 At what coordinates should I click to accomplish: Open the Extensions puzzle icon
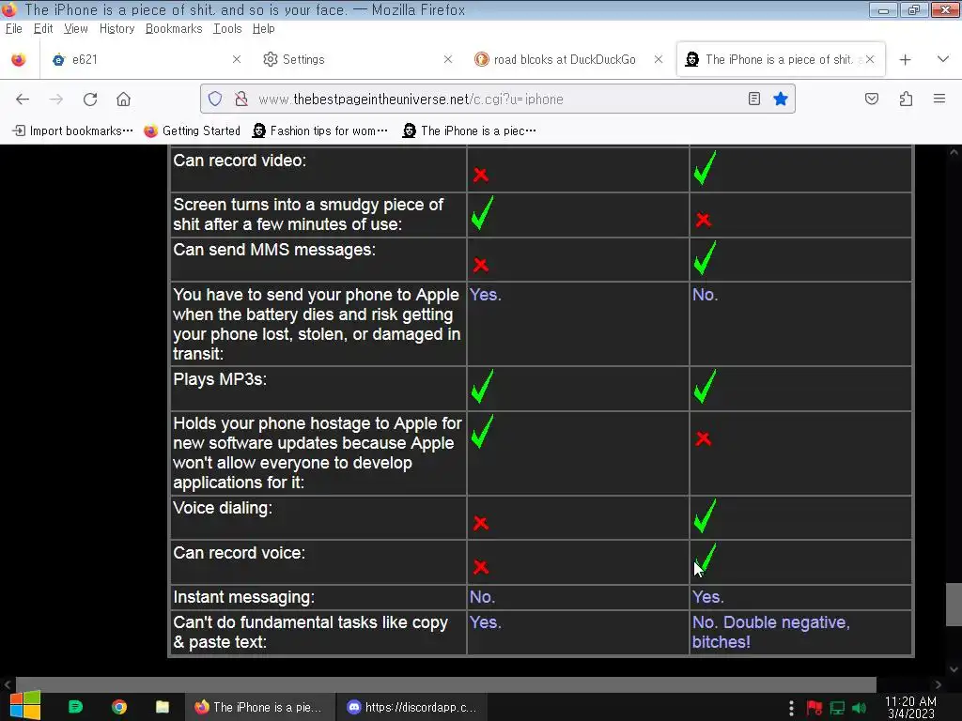pyautogui.click(x=907, y=99)
